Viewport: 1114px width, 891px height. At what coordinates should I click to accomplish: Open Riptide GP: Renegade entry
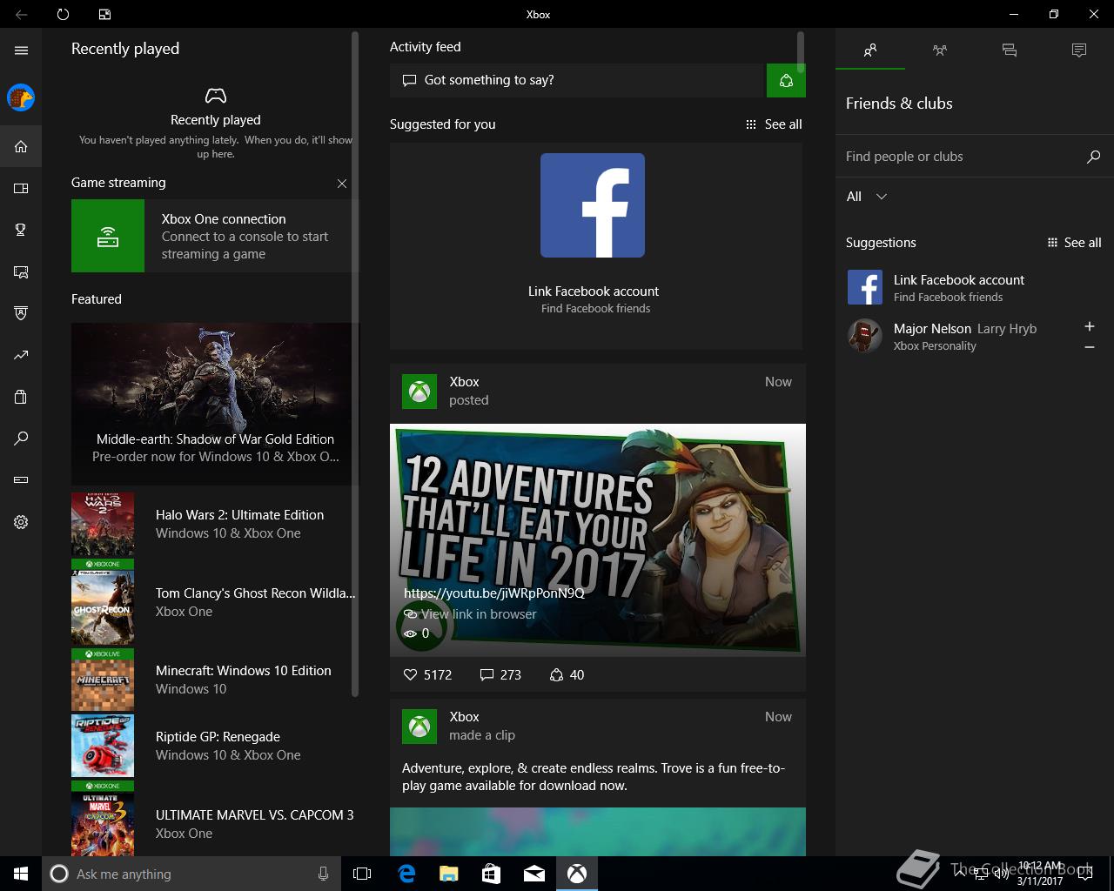(x=213, y=746)
